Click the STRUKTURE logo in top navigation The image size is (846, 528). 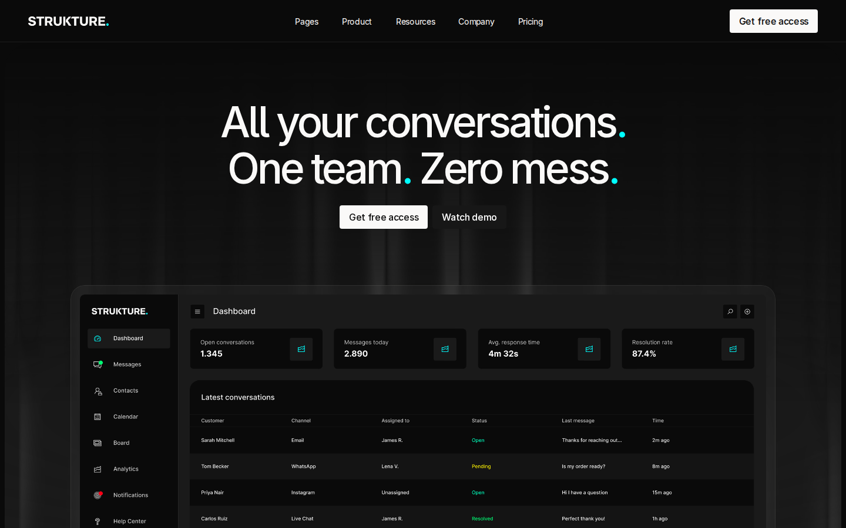(x=69, y=21)
